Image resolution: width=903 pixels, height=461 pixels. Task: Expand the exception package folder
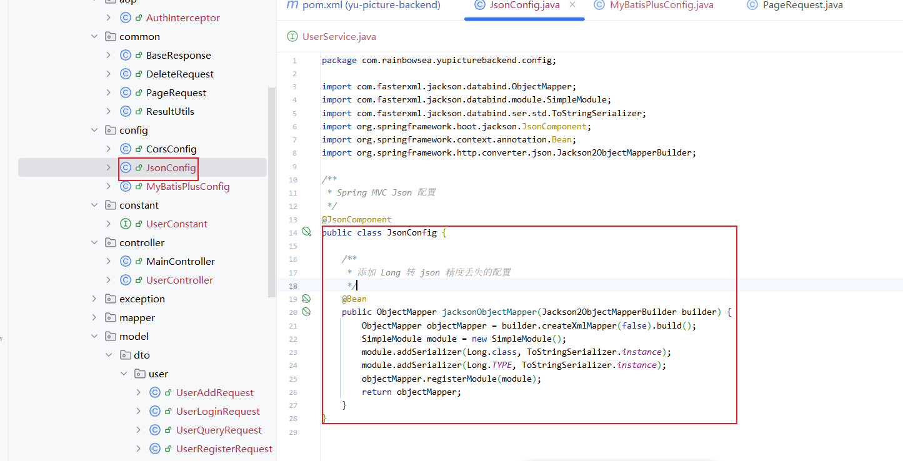coord(94,299)
